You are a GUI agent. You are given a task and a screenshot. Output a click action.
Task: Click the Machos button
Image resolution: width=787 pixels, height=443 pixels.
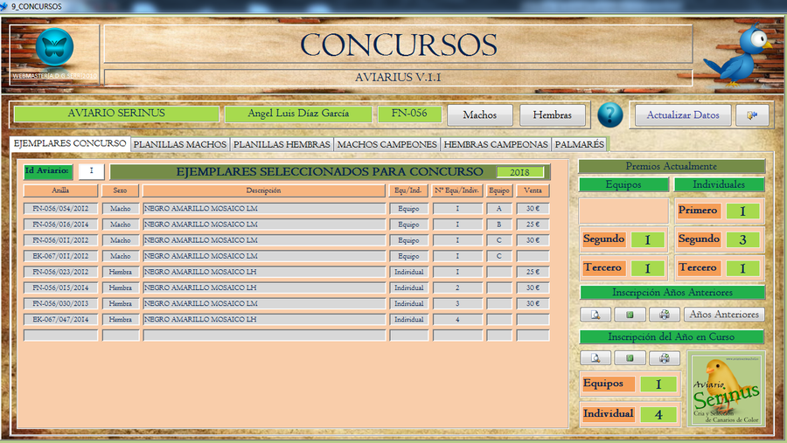(480, 115)
